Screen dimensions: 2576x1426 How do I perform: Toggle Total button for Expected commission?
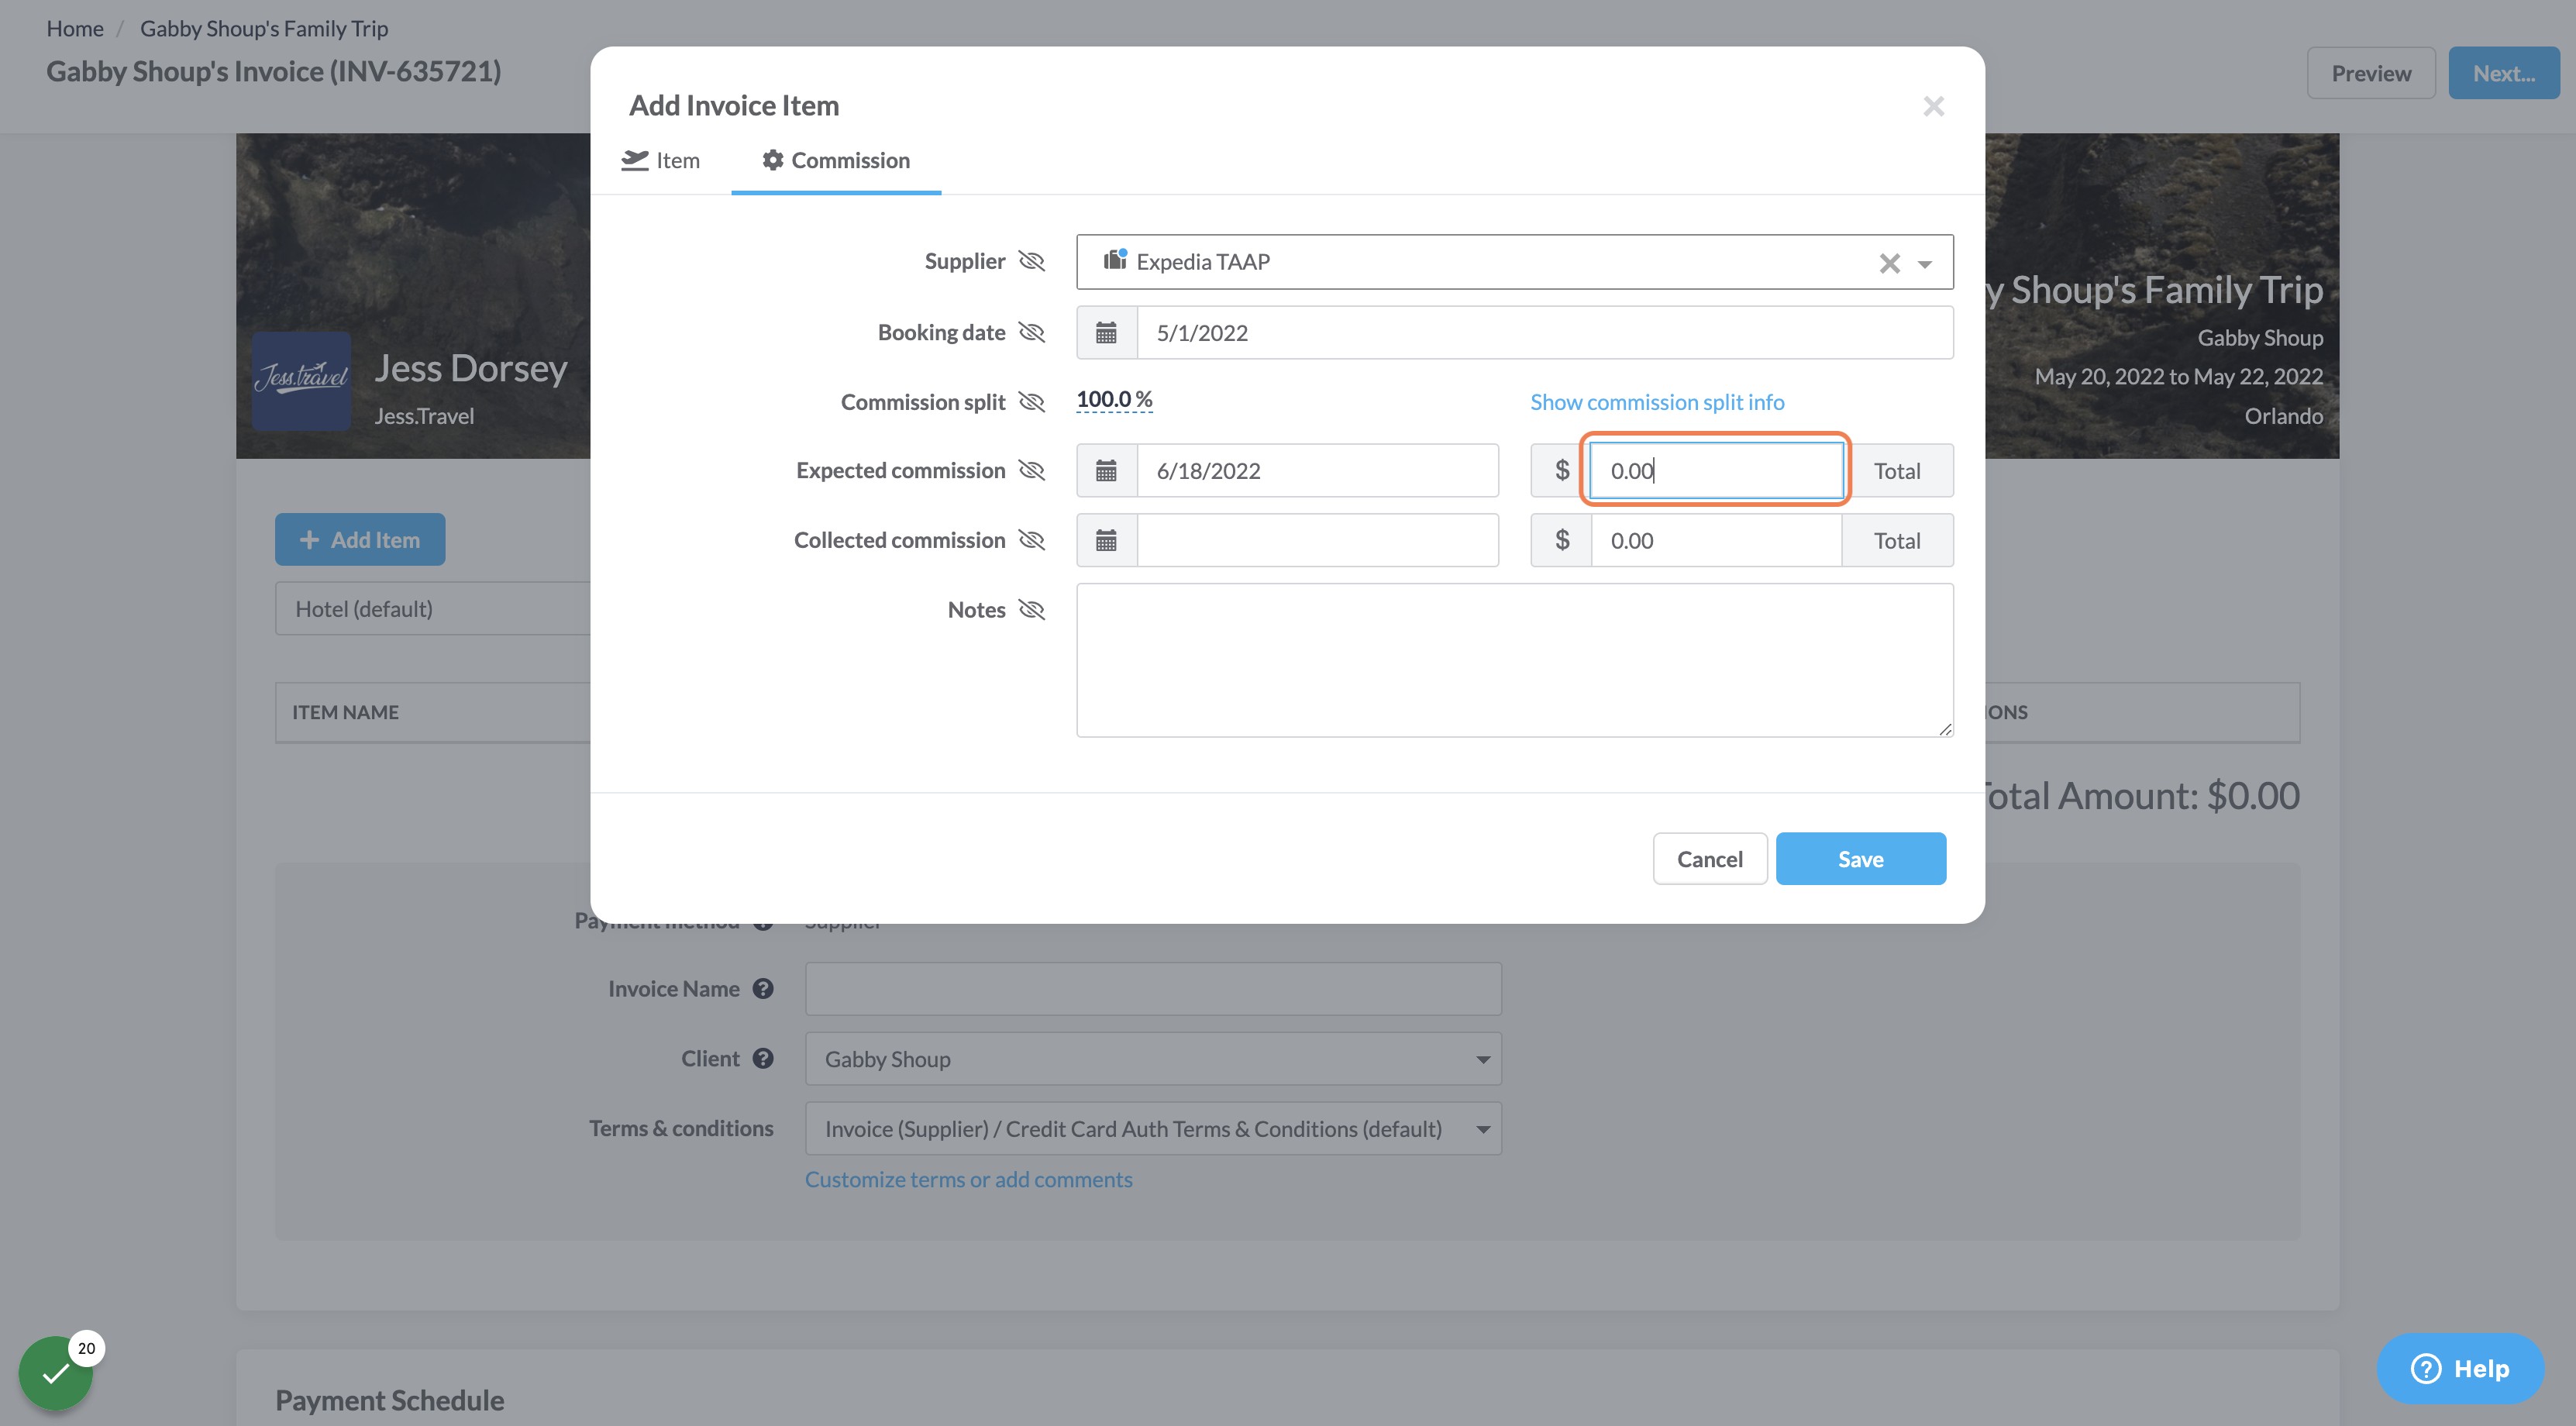[1897, 471]
